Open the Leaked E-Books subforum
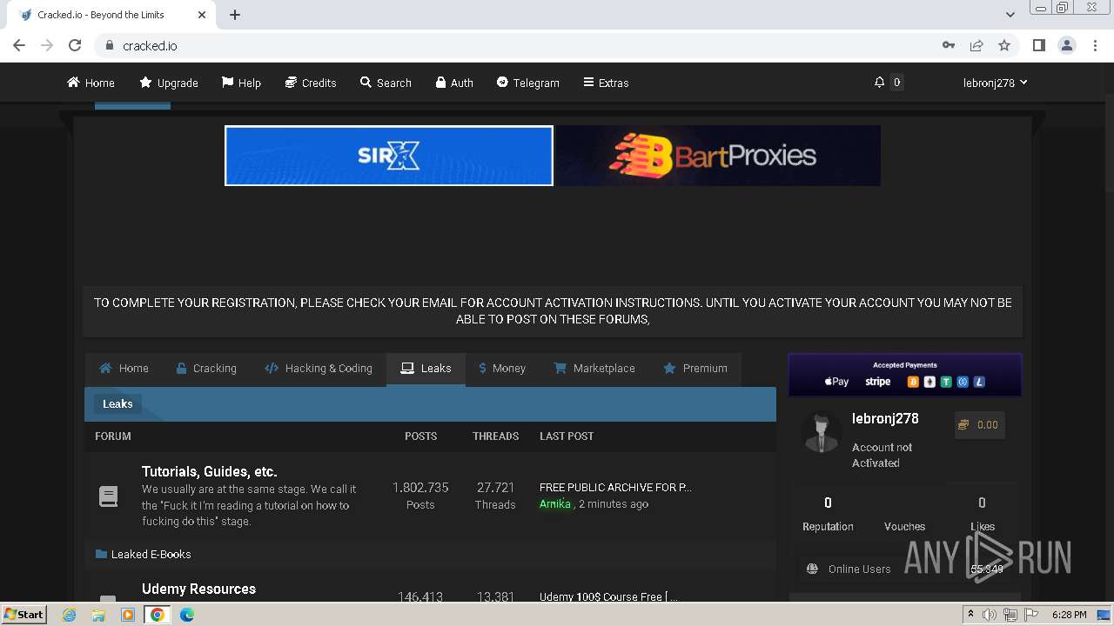Image resolution: width=1114 pixels, height=626 pixels. [151, 555]
